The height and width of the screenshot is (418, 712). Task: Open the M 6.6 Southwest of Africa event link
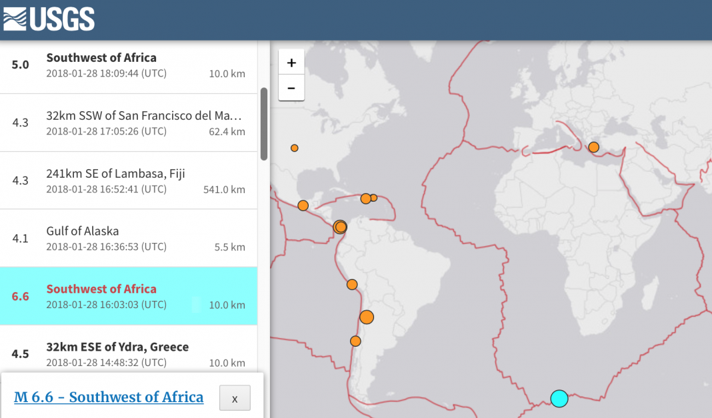click(x=108, y=397)
